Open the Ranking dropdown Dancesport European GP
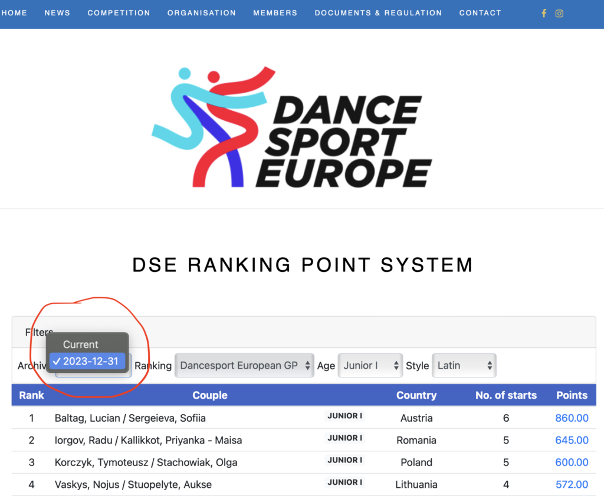 pos(244,365)
